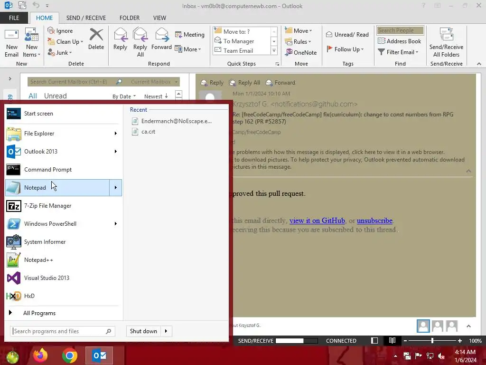Viewport: 486px width, 365px height.
Task: Expand the folder pane arrow
Action: click(10, 78)
